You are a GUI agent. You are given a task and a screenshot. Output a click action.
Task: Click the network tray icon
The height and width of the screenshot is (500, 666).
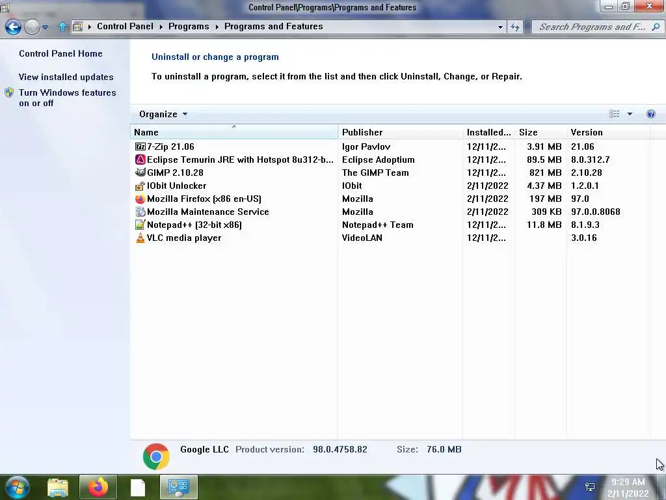coord(591,487)
